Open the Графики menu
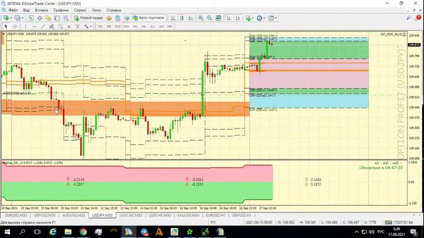Screen dimensions: 424x238 tap(61, 11)
